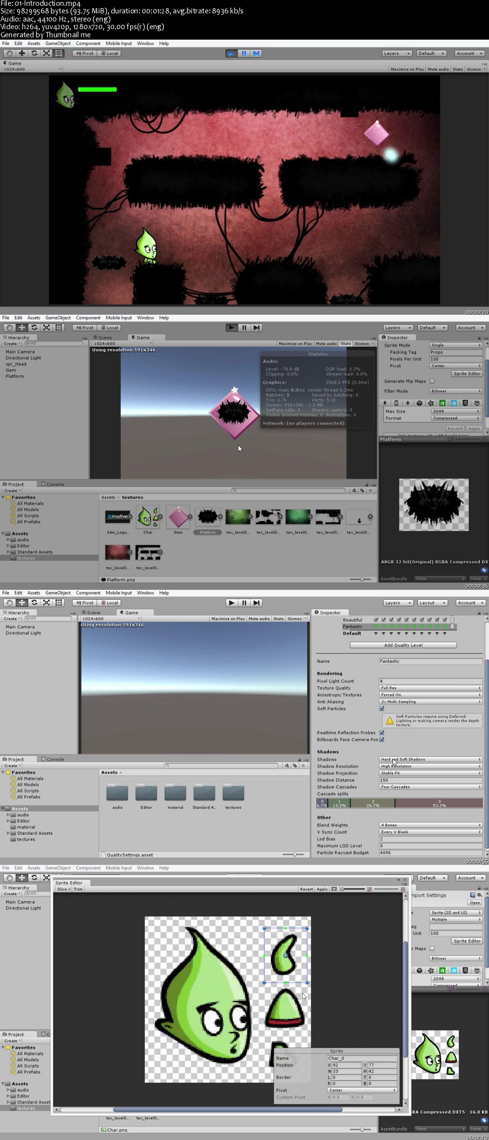
Task: Delete the Fantastic quality level via trash icon
Action: (452, 627)
